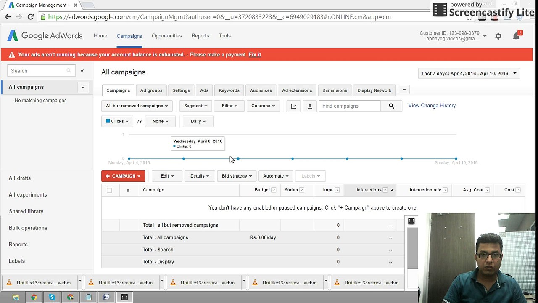Open Skype from the taskbar
The image size is (538, 303).
[x=52, y=297]
